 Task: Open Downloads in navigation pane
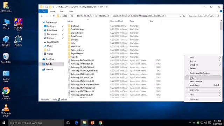[52, 30]
